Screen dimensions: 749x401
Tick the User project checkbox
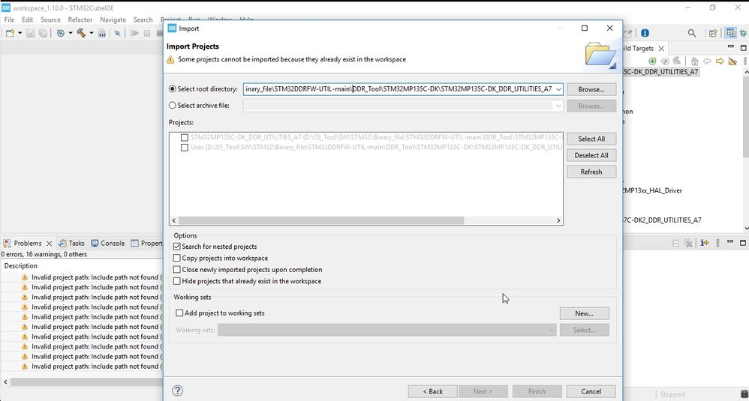coord(185,148)
